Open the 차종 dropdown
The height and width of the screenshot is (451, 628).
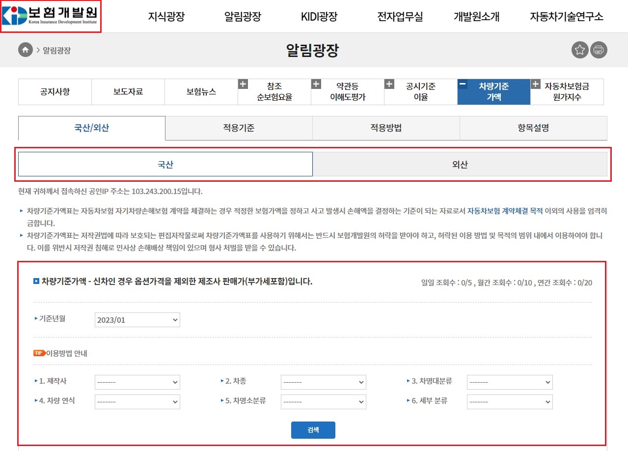323,382
